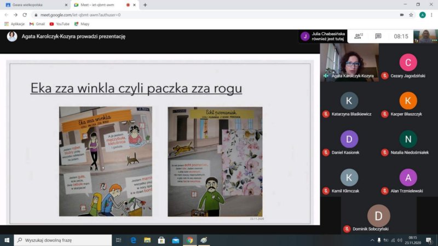The height and width of the screenshot is (246, 438).
Task: Open the Chrome three-dot menu
Action: click(x=431, y=15)
